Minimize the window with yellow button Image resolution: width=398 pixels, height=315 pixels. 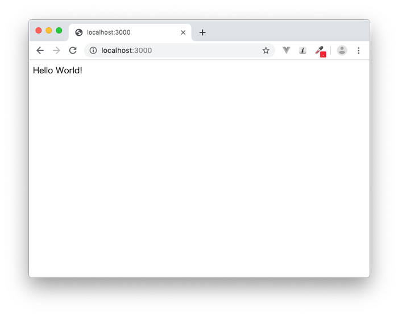point(49,31)
